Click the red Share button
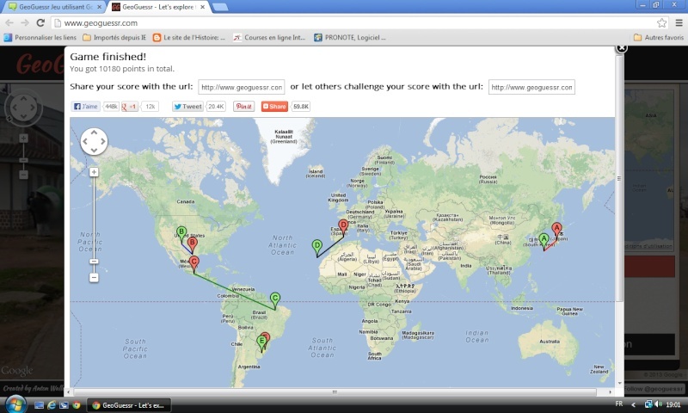The image size is (688, 413). tap(274, 106)
